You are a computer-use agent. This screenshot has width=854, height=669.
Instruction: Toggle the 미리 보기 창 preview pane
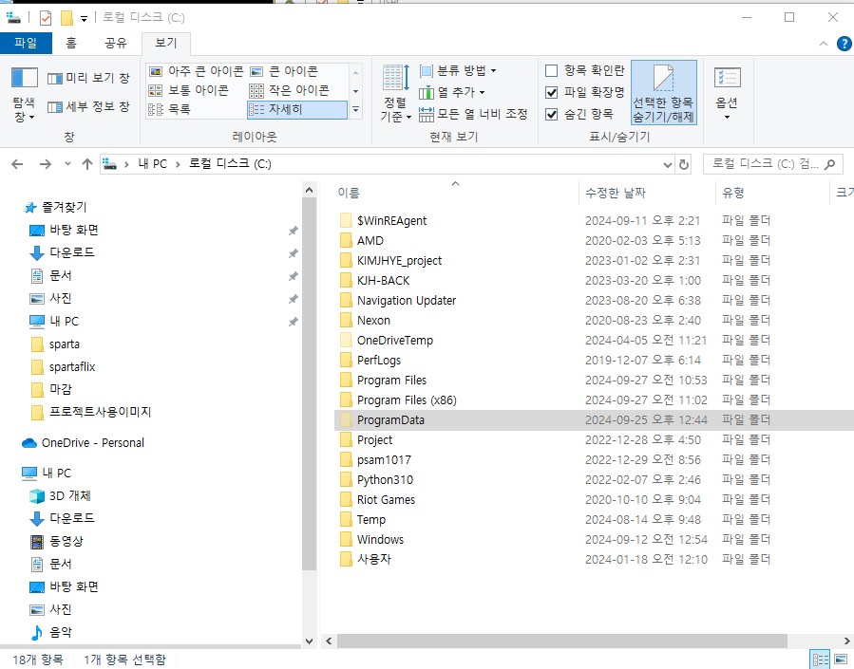pyautogui.click(x=88, y=79)
